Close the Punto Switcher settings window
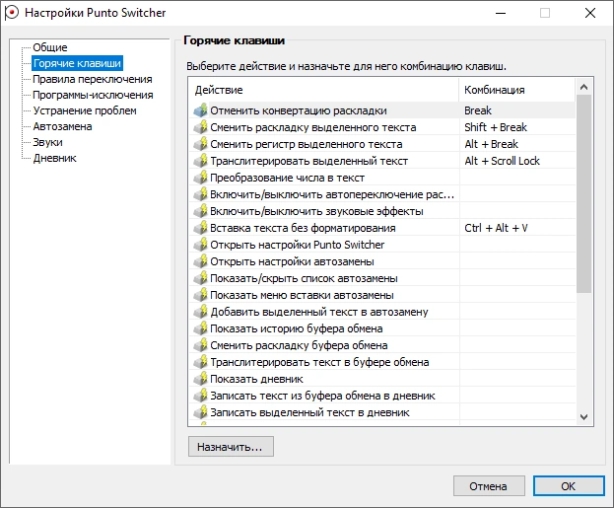Image resolution: width=614 pixels, height=508 pixels. pos(590,13)
